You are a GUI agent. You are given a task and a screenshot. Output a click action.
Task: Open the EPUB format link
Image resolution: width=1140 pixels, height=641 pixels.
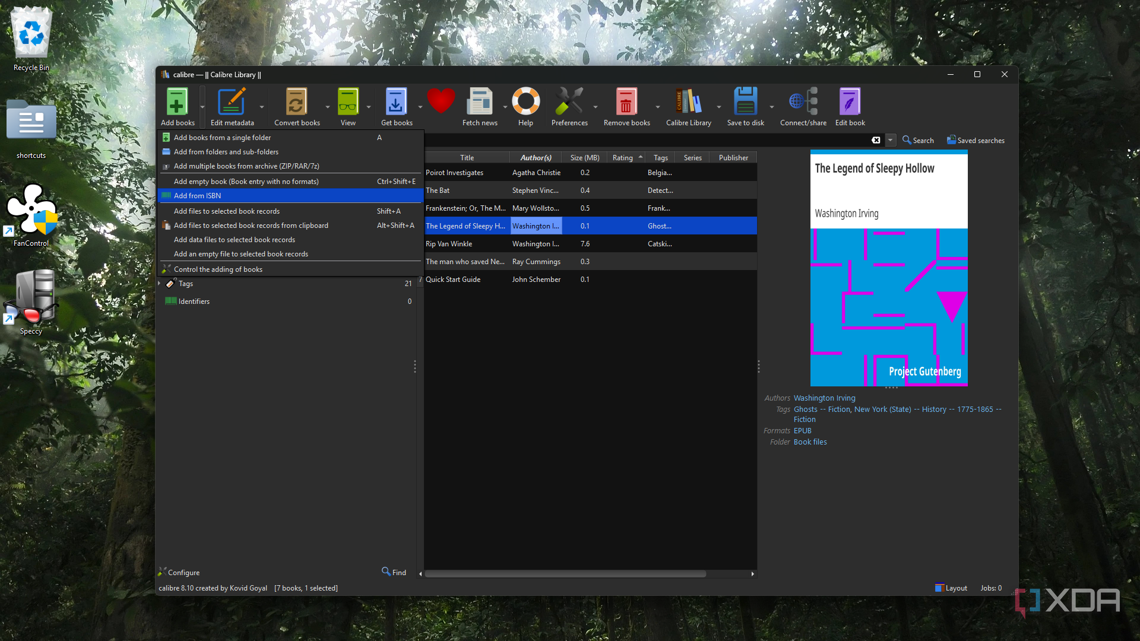coord(802,431)
